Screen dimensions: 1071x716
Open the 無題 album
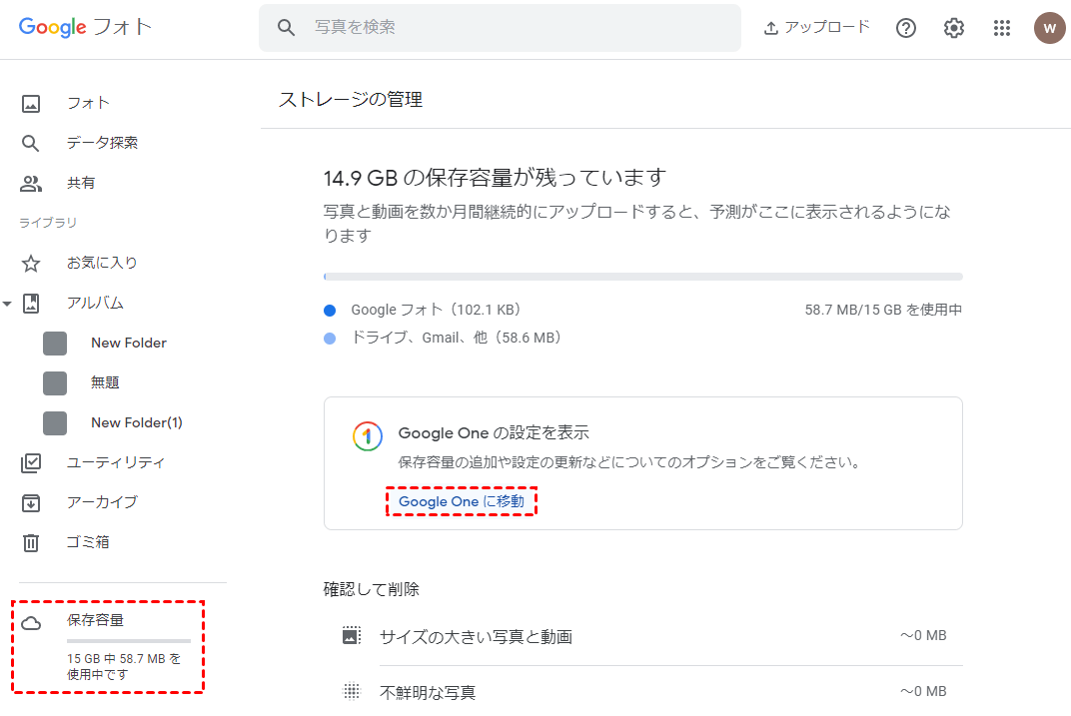coord(105,382)
